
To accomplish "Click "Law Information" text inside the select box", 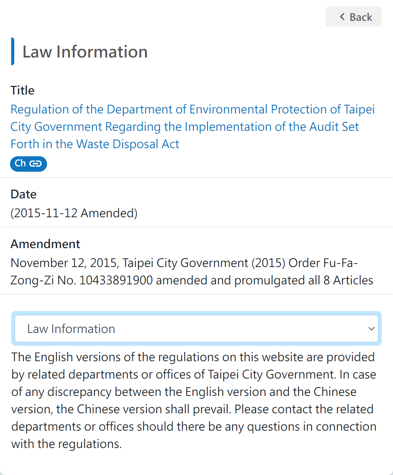I will pyautogui.click(x=71, y=329).
